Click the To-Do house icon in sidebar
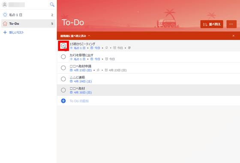This screenshot has width=240, height=163. [x=5, y=24]
